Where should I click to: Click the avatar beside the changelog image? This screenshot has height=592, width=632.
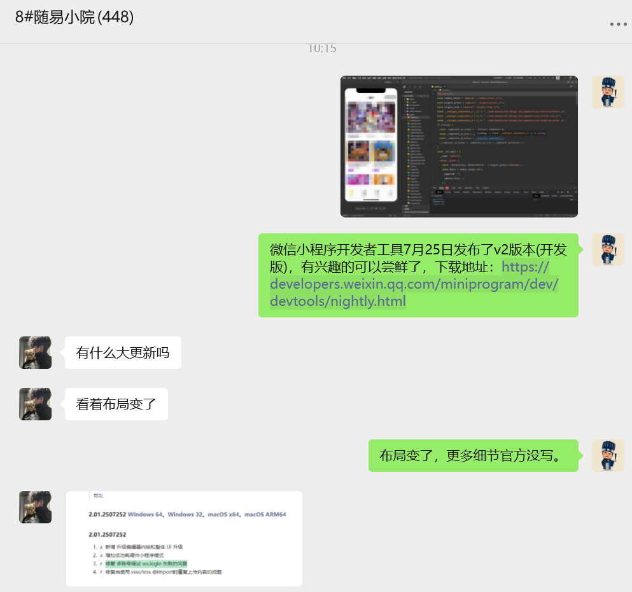click(x=35, y=507)
